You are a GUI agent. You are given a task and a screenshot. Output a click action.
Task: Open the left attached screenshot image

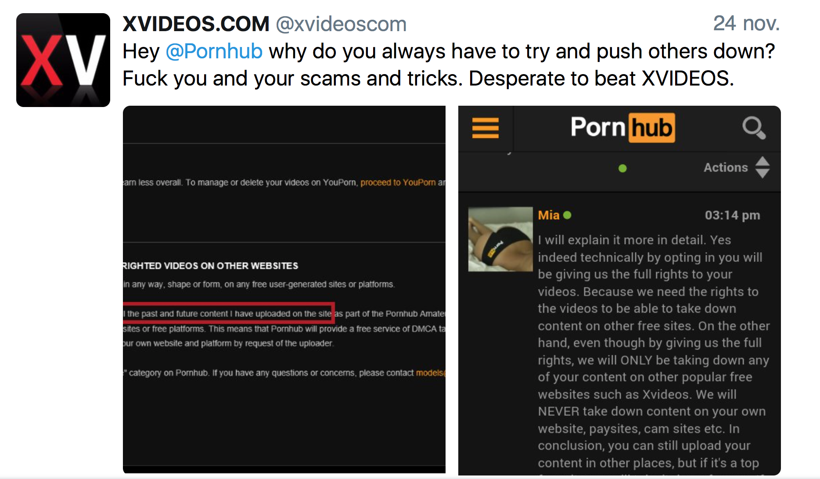coord(284,290)
